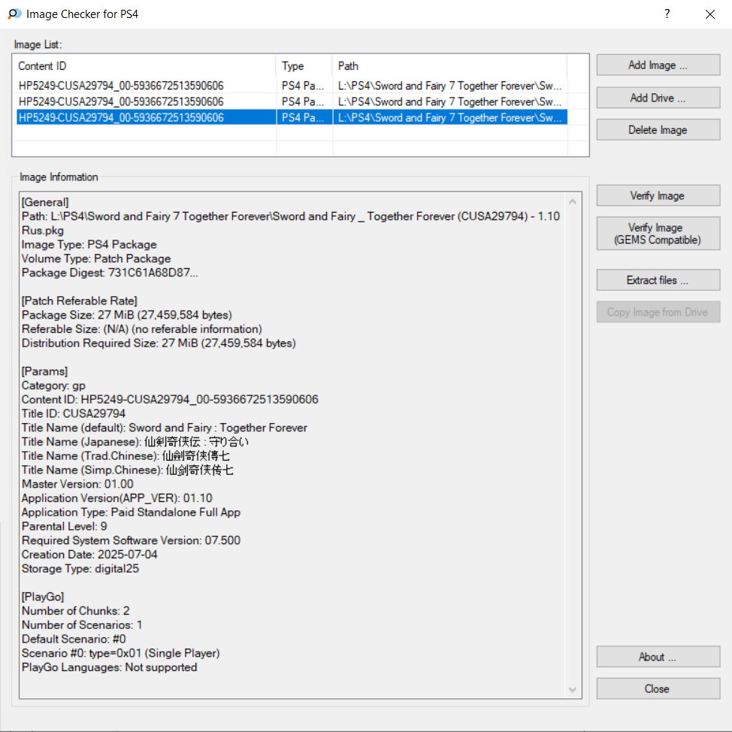
Task: Open the About dialog
Action: (x=658, y=657)
